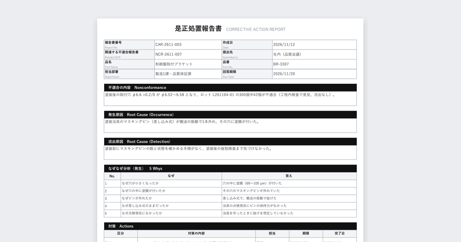Select the answer 穴の中に塗膜（60〜100 μm）が付いた

point(252,183)
